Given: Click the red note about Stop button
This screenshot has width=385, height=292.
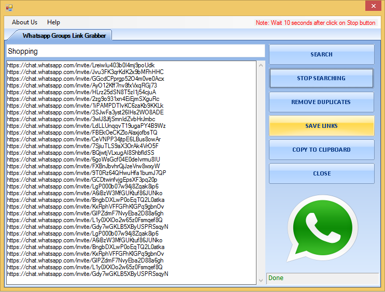Looking at the screenshot, I should 316,23.
